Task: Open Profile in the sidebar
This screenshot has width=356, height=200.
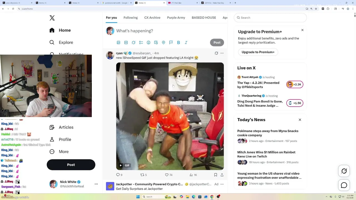Action: point(60,139)
